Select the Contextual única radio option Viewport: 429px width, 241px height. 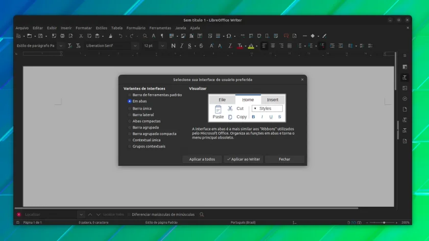145,140
